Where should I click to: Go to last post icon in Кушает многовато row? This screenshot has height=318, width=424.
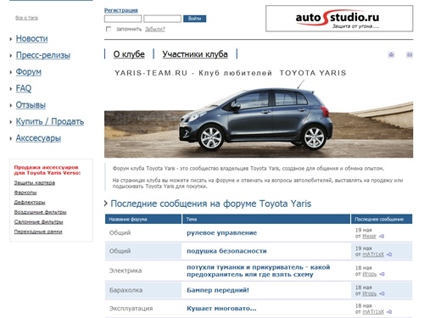tap(389, 312)
